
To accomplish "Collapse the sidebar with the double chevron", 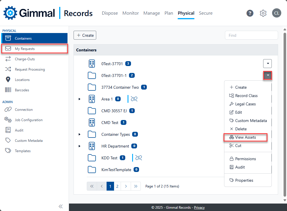I will 61,206.
